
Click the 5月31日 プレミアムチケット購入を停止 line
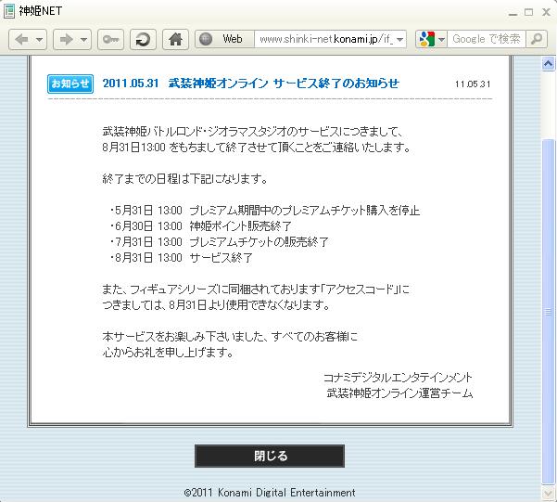[x=265, y=211]
